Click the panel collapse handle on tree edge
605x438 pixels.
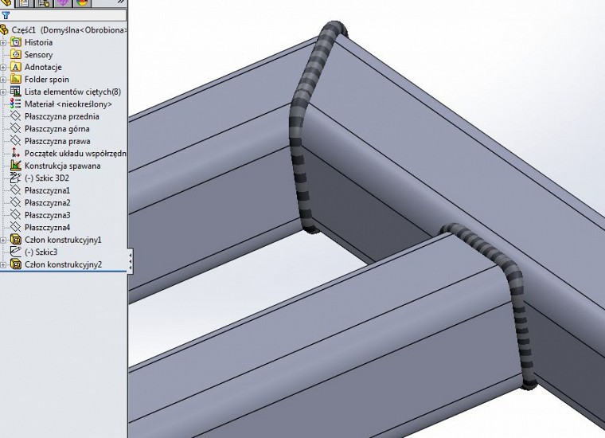tap(131, 261)
